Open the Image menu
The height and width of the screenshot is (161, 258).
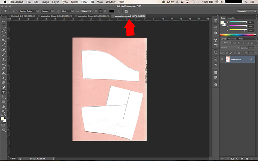point(45,2)
